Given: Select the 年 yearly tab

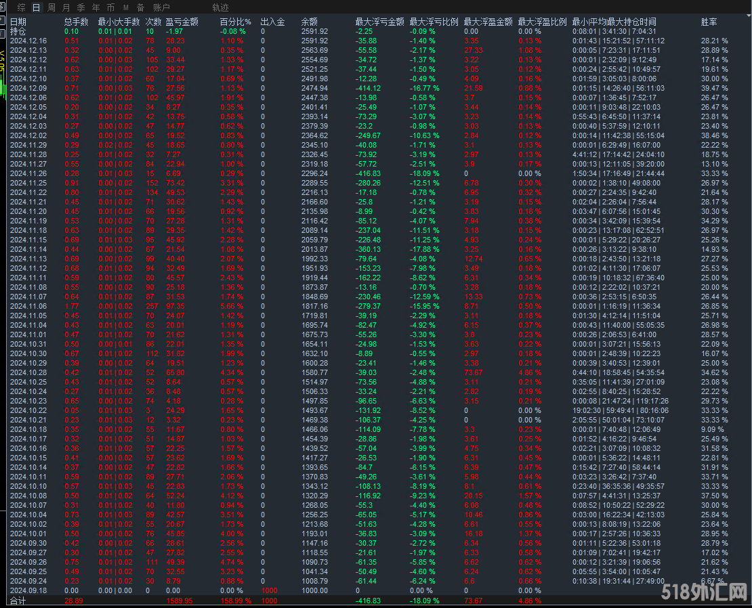Looking at the screenshot, I should (x=96, y=7).
